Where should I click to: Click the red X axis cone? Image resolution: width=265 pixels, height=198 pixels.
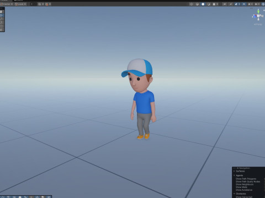point(256,15)
